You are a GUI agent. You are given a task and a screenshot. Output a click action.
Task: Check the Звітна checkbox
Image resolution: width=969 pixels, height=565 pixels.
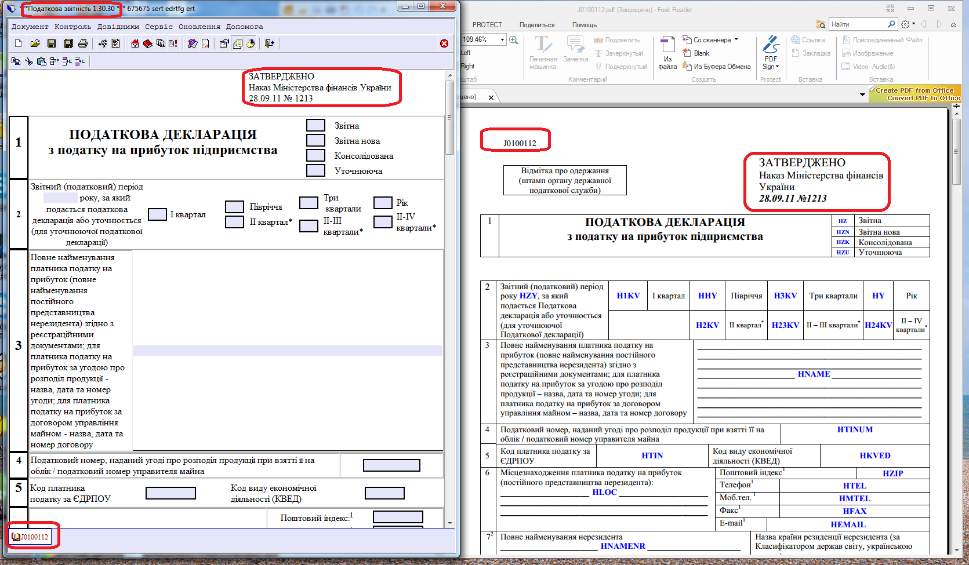[x=315, y=126]
